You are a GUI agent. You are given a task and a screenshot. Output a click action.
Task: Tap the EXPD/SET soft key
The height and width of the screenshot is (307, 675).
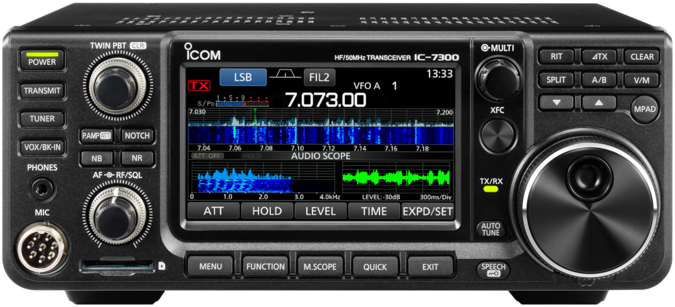click(x=427, y=211)
